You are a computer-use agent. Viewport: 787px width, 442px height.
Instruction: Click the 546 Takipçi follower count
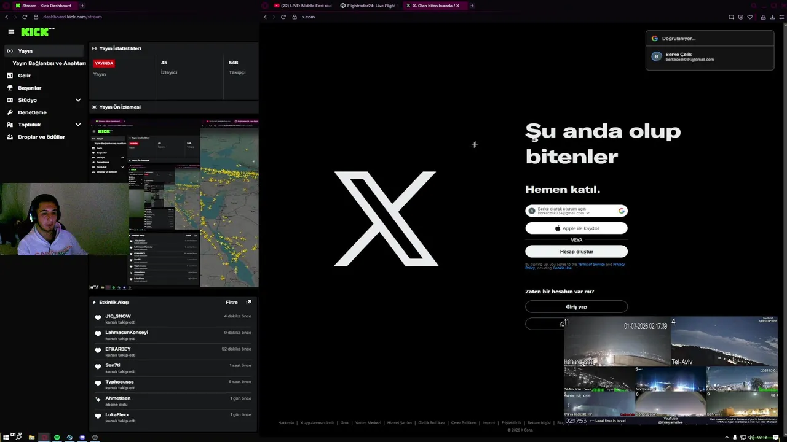(237, 67)
